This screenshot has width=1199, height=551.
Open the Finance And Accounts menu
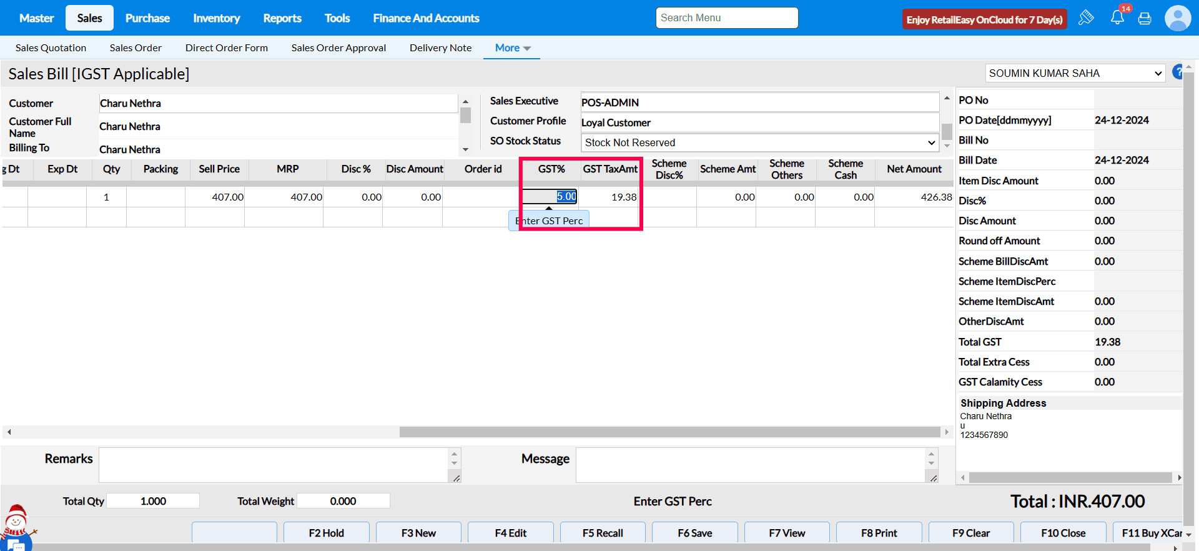[x=426, y=18]
